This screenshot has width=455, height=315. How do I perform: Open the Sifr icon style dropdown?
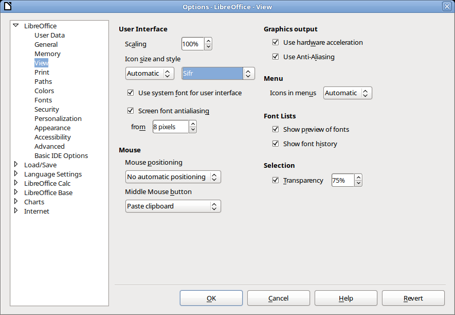click(218, 73)
